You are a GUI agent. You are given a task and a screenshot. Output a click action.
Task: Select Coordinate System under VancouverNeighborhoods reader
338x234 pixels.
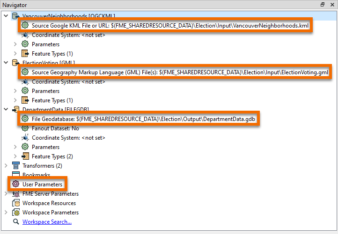coord(68,35)
